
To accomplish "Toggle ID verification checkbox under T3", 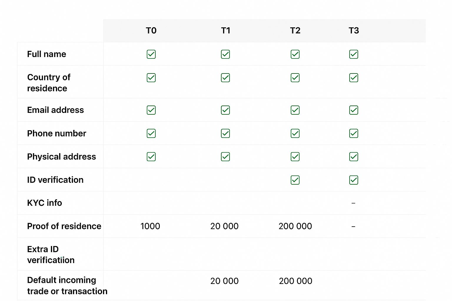I will pos(353,180).
